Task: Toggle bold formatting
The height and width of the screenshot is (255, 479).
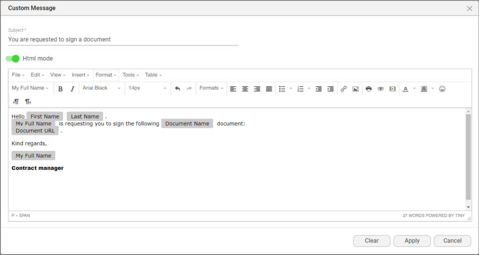Action: tap(60, 89)
